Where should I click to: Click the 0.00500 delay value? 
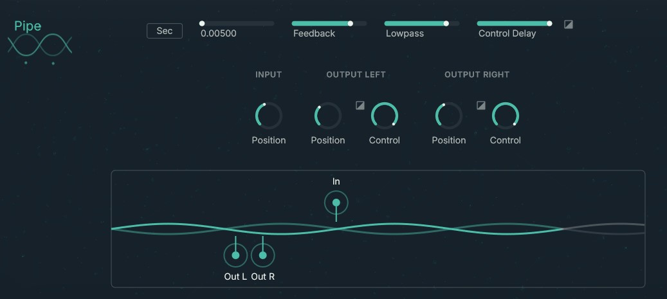pyautogui.click(x=219, y=33)
